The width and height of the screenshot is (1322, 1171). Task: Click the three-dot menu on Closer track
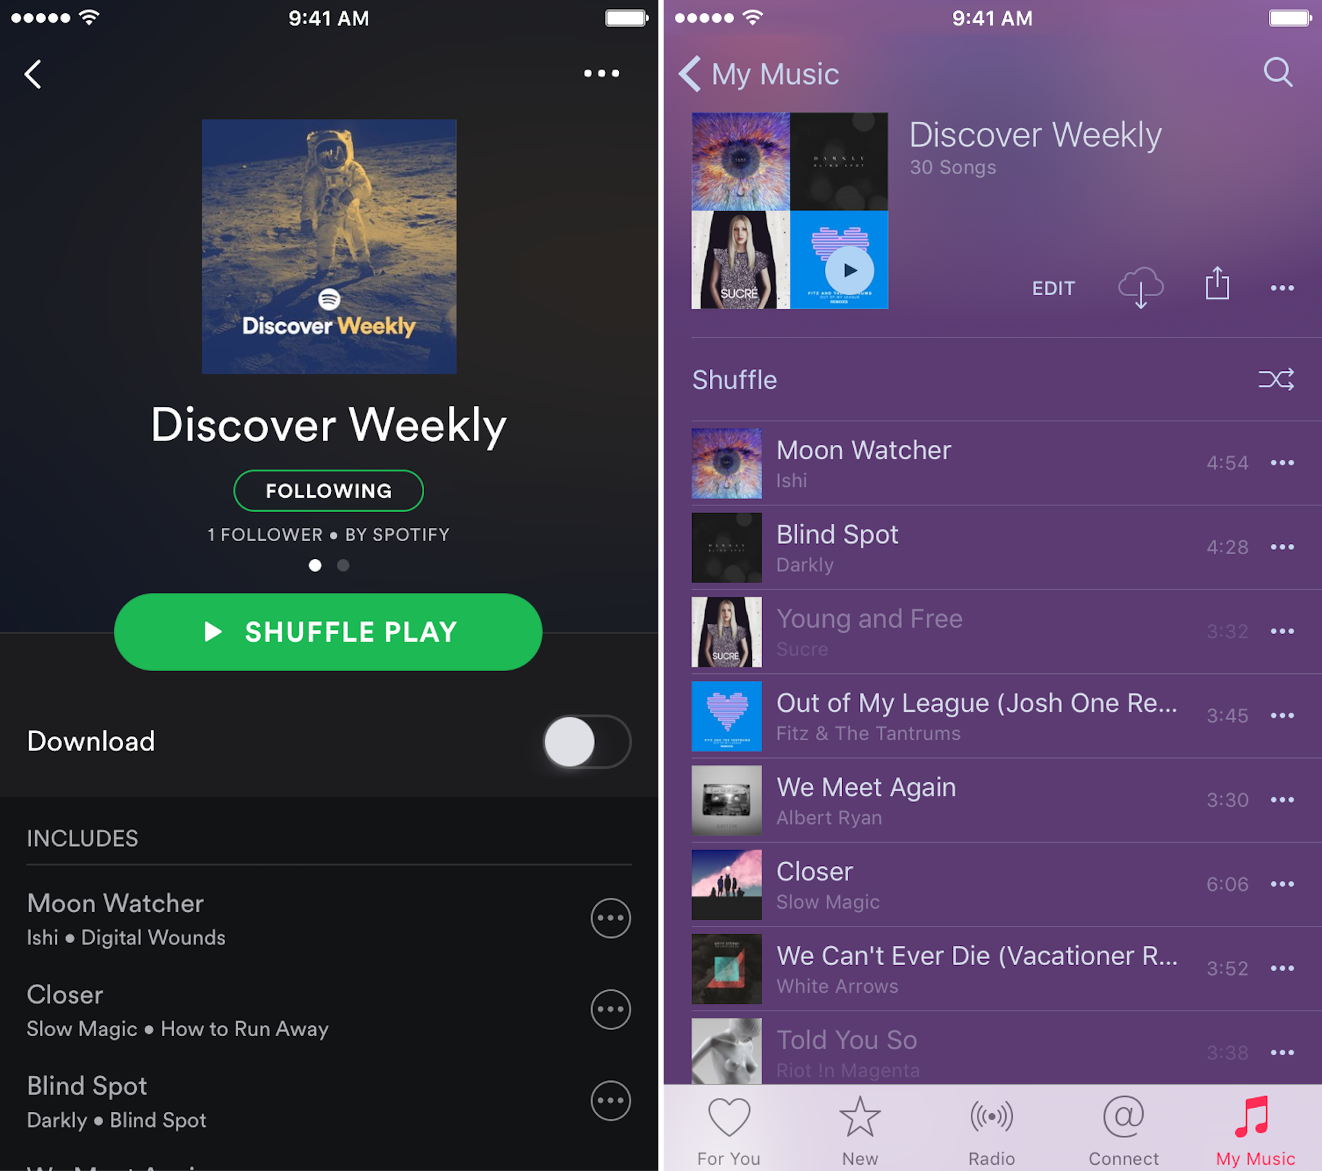pyautogui.click(x=1283, y=885)
